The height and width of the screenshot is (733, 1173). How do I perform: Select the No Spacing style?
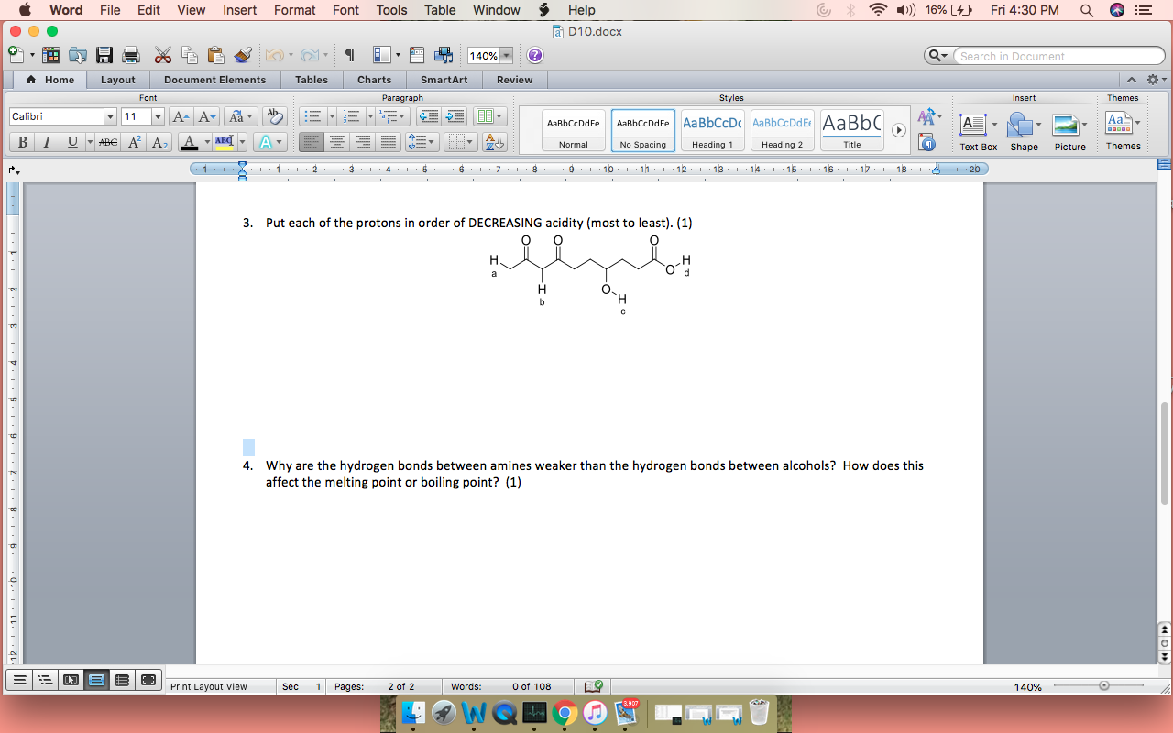click(642, 128)
